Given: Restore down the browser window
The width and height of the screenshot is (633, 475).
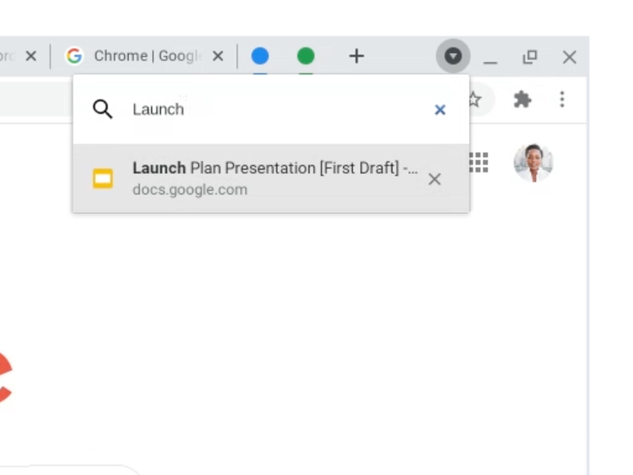Looking at the screenshot, I should coord(530,56).
